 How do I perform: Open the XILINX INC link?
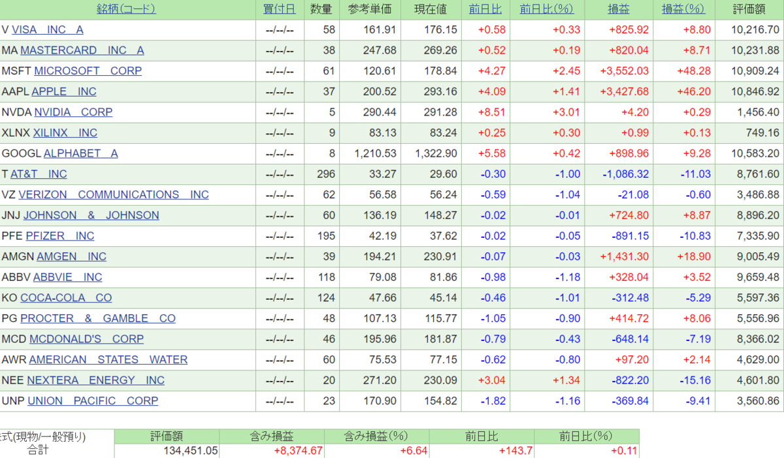pos(65,133)
